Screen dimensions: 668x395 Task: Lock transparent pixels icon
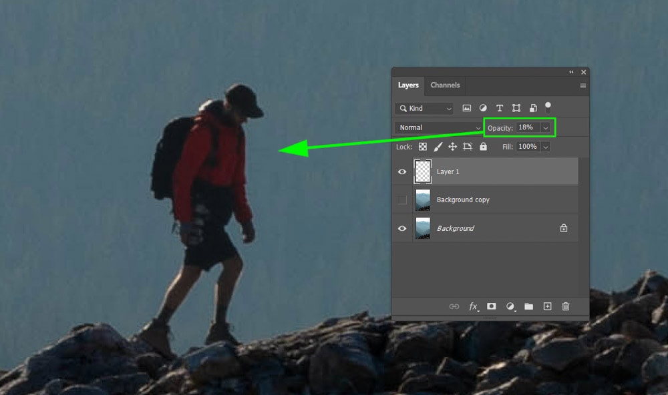pos(423,147)
